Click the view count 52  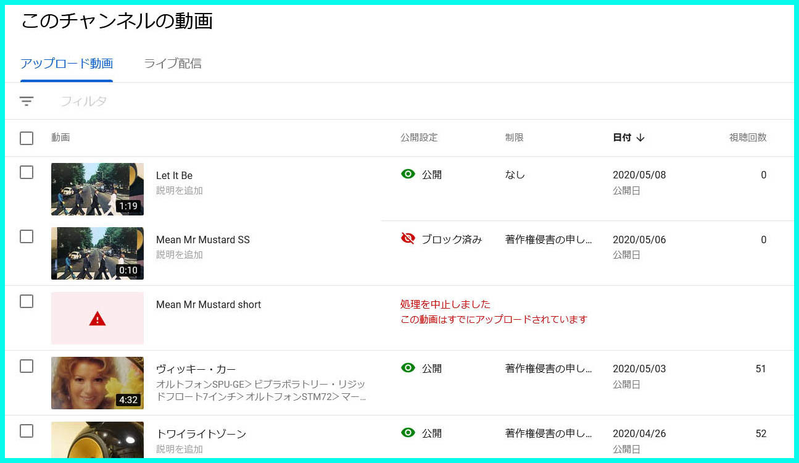(x=761, y=433)
